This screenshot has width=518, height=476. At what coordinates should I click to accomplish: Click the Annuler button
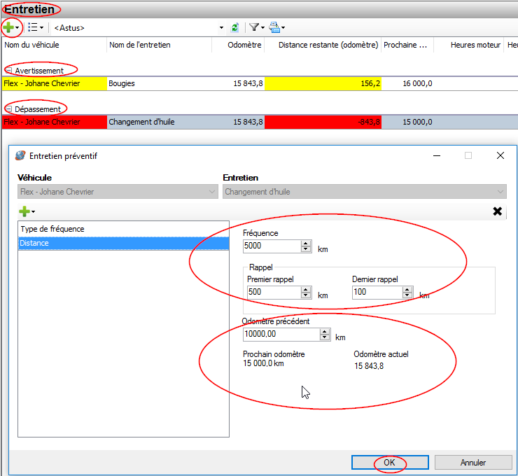coord(472,462)
